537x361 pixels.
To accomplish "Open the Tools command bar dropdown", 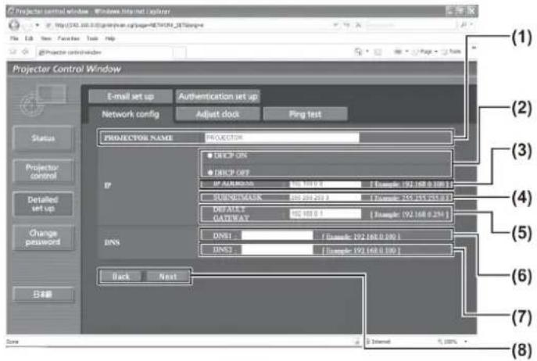I will click(451, 52).
